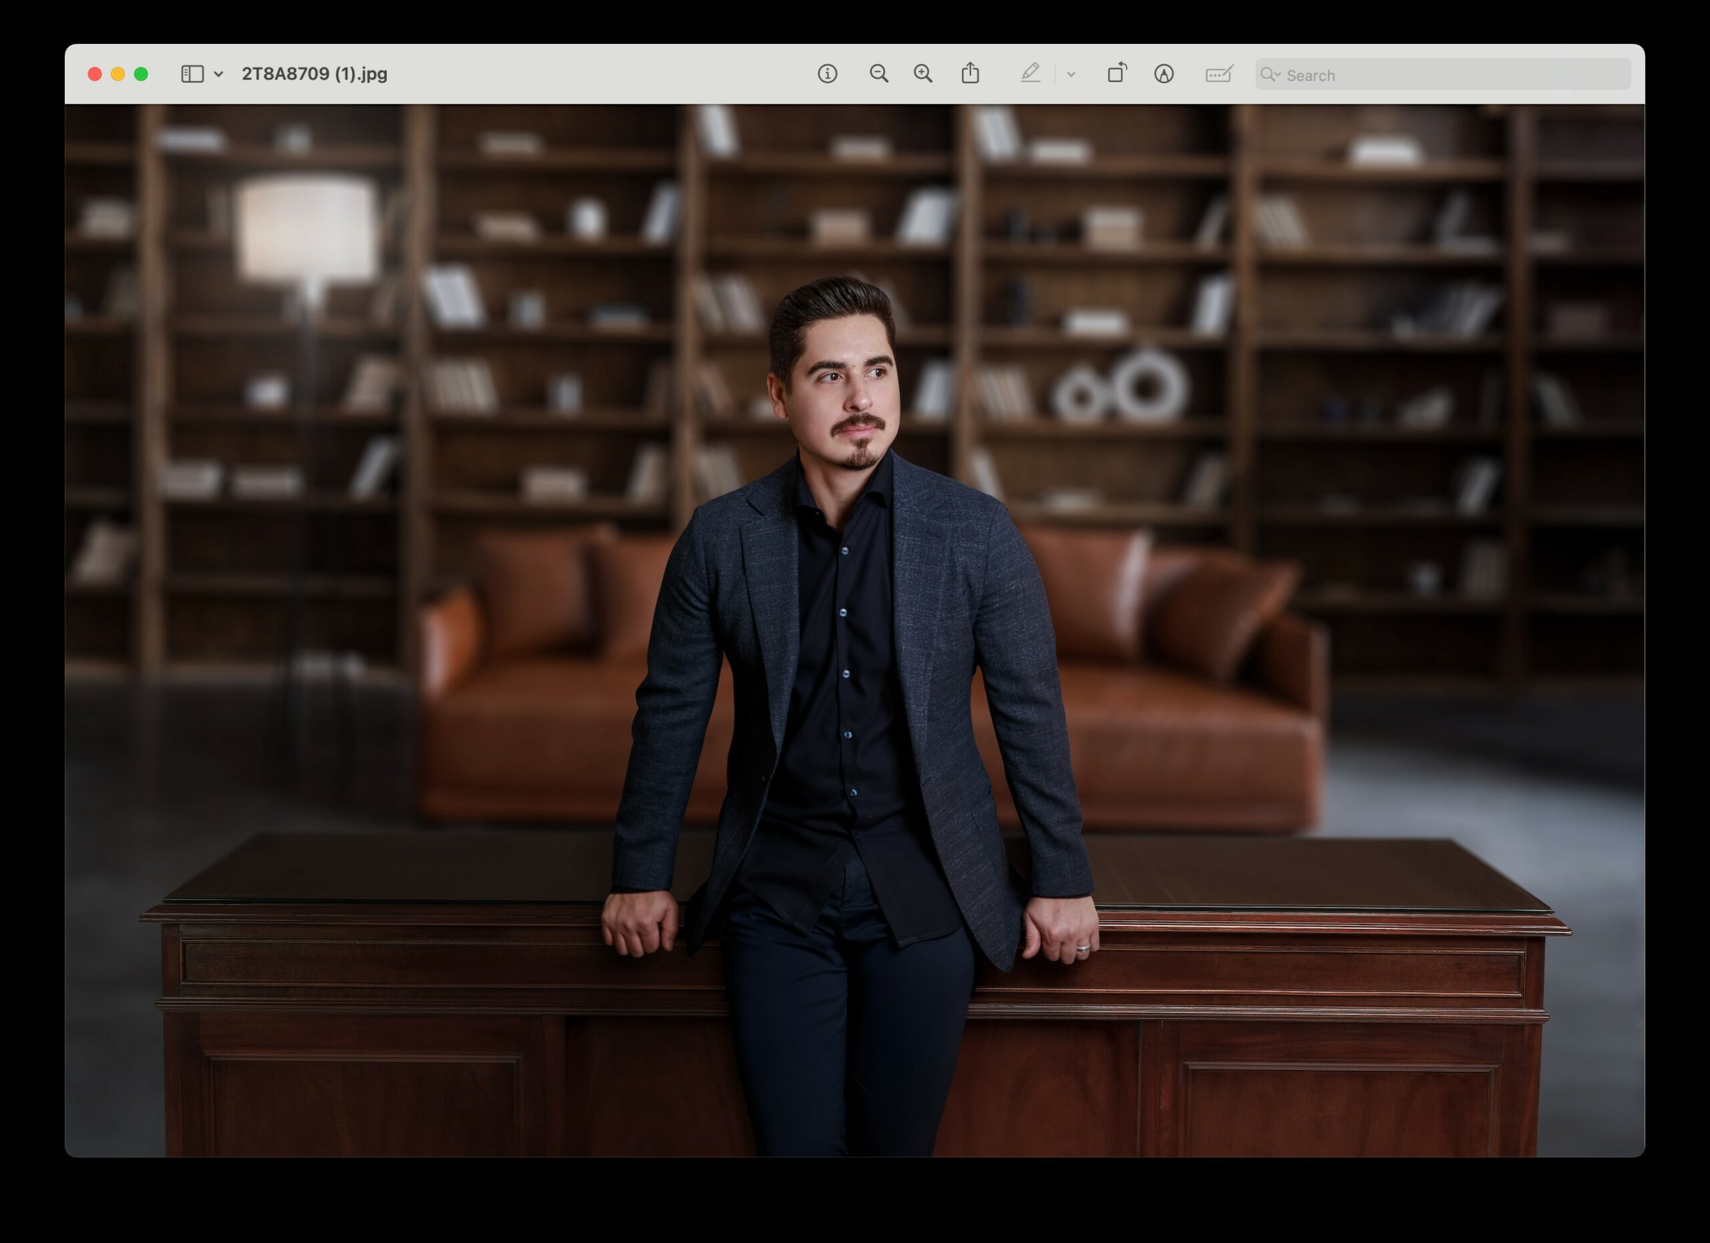Click the file title 2T8A8709 (1).jpg
The image size is (1710, 1243).
click(315, 74)
